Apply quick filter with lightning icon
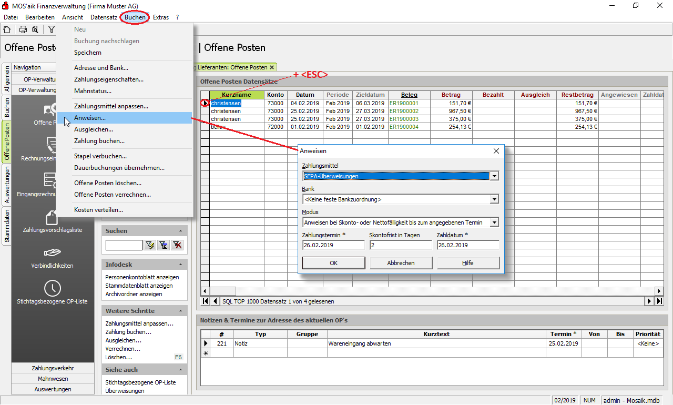 coord(150,245)
